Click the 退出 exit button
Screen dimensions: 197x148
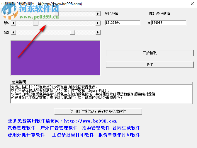pos(150,65)
